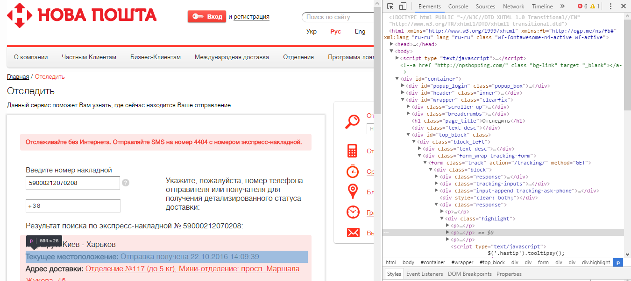The width and height of the screenshot is (631, 281).
Task: Click the calculator cost icon in sidebar
Action: tap(352, 151)
